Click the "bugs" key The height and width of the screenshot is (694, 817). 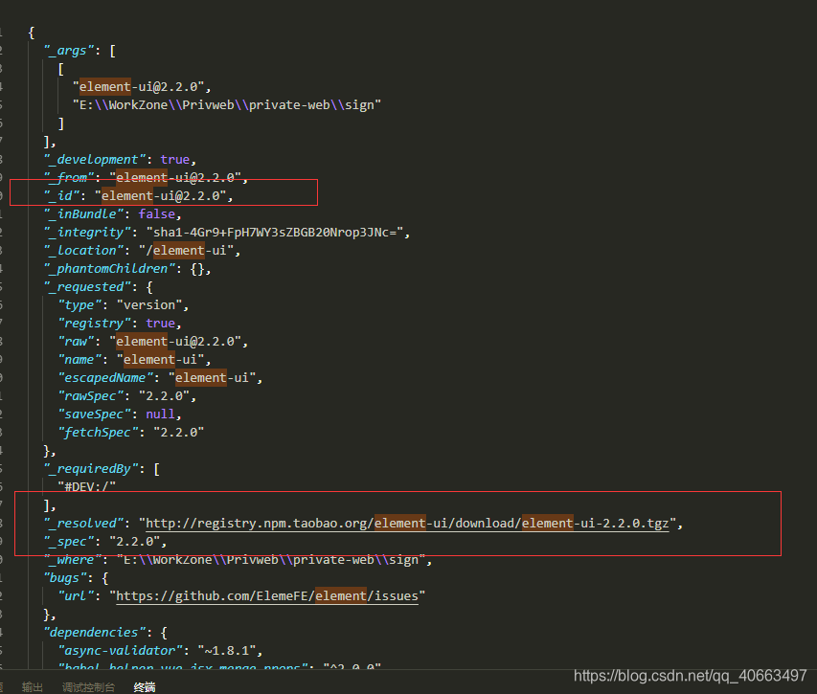click(x=66, y=578)
